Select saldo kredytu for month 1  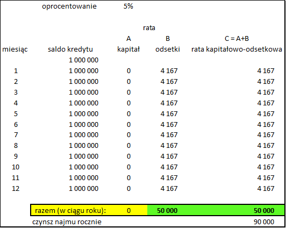(x=83, y=71)
